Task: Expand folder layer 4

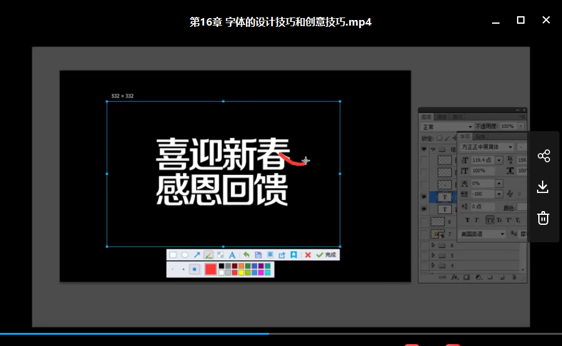Action: [x=433, y=265]
